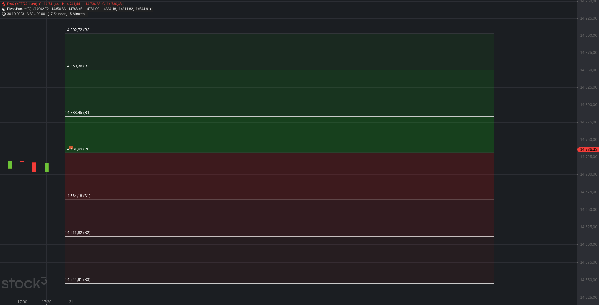The width and height of the screenshot is (599, 305).
Task: Click the 17:00 label on time axis
Action: tap(22, 302)
